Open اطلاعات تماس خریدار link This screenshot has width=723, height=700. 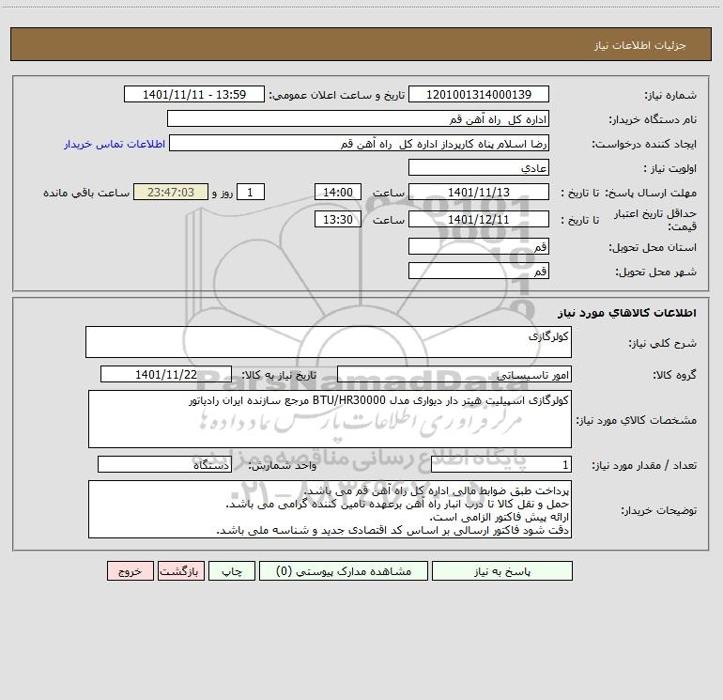pos(115,144)
